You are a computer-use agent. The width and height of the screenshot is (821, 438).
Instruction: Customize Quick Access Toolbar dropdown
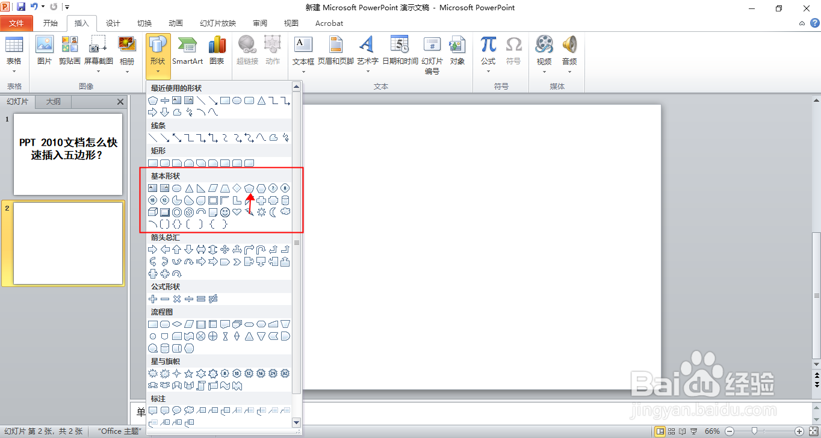click(x=66, y=7)
